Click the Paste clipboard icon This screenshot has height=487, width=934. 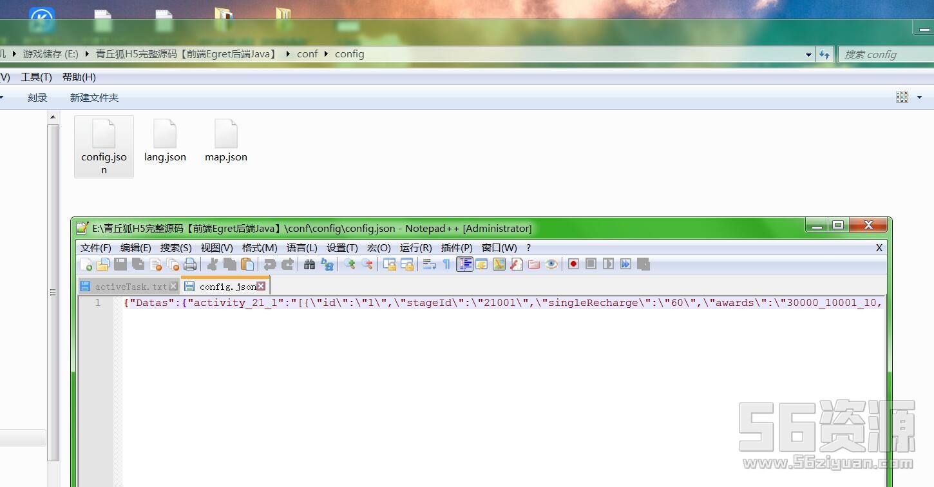(247, 264)
